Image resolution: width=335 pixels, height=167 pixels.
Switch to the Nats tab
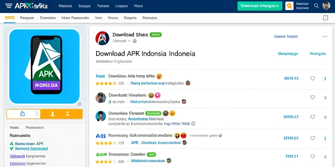coord(98,18)
